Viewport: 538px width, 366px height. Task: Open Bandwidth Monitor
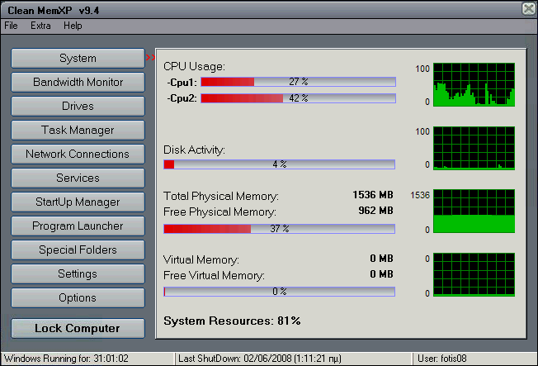pos(78,82)
